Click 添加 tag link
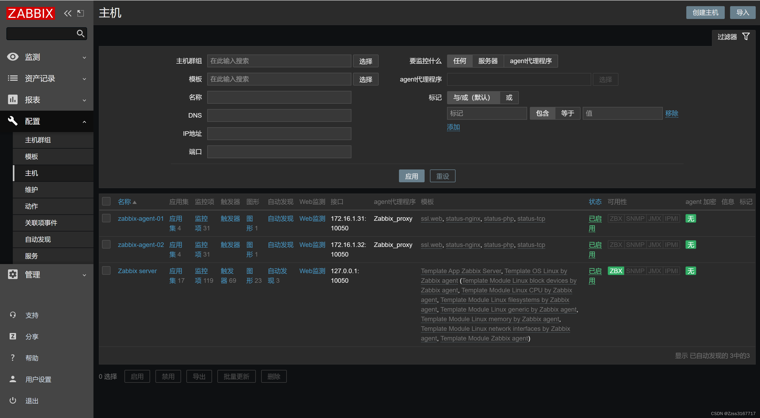 click(x=453, y=127)
